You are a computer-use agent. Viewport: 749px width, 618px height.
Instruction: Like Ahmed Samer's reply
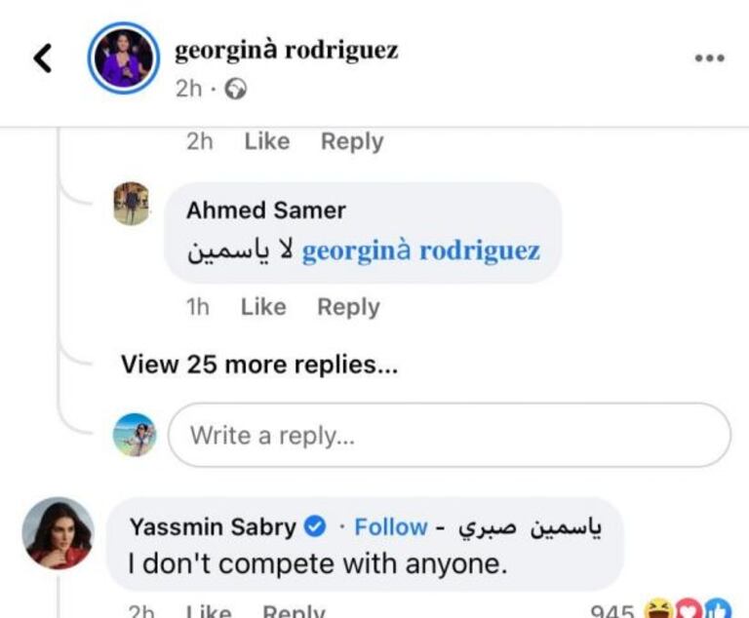click(x=262, y=307)
